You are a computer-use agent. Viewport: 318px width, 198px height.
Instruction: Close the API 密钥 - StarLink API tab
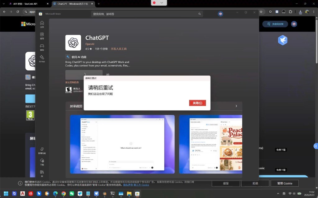[x=48, y=4]
